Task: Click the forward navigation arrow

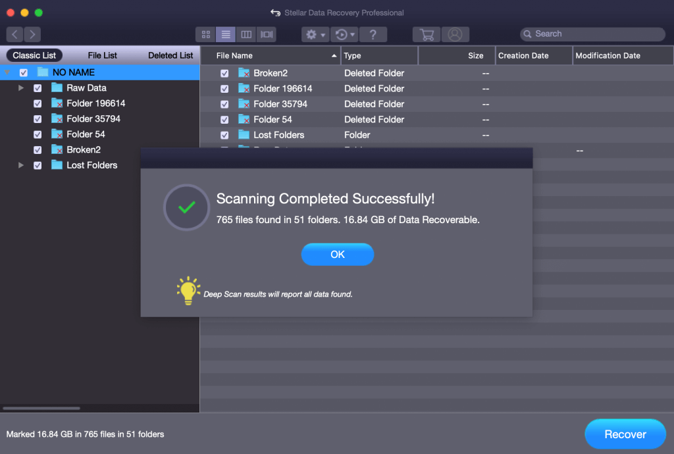Action: point(32,34)
